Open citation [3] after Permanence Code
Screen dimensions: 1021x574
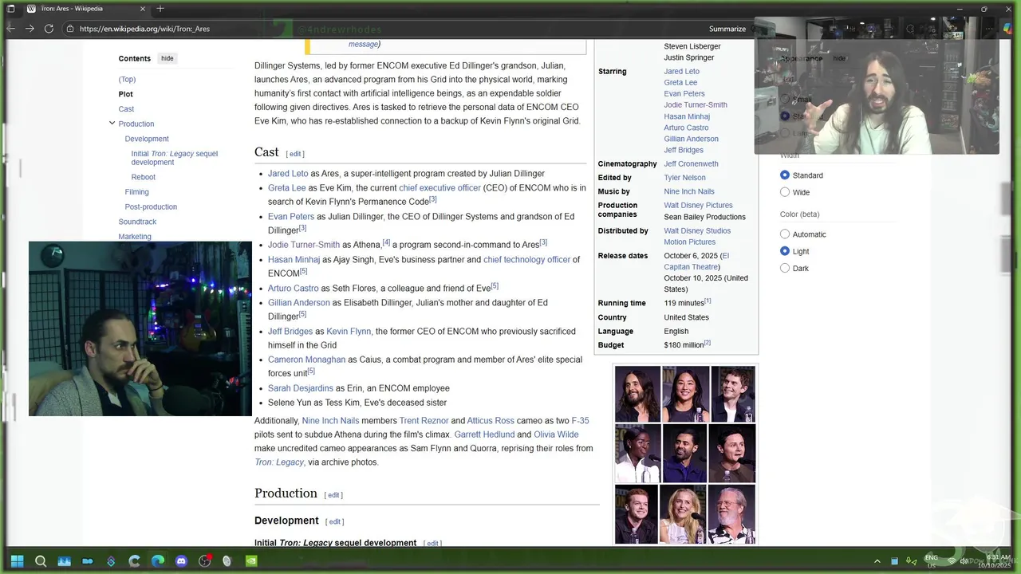(x=433, y=199)
